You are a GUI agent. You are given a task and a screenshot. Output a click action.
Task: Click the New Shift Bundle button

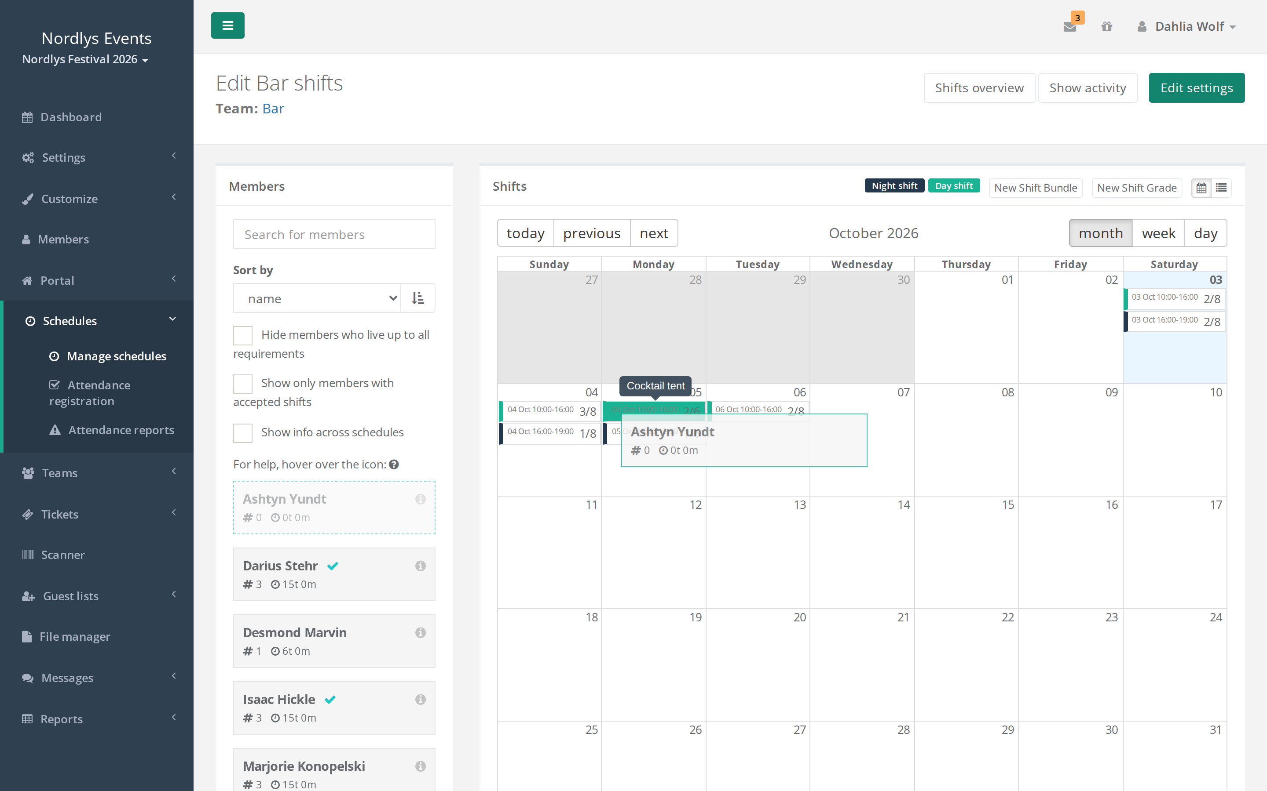1036,188
